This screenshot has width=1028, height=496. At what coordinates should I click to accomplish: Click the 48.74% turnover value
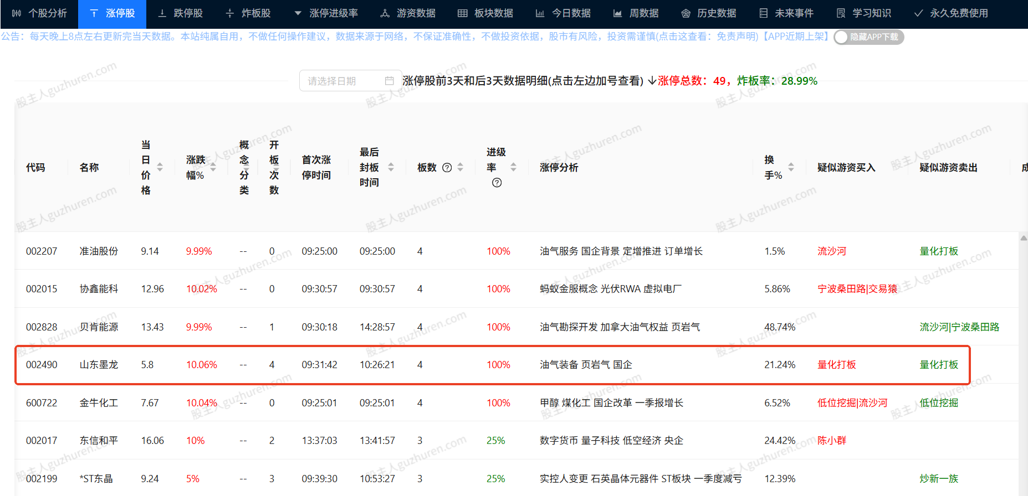(x=780, y=327)
